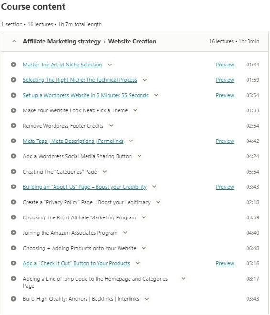The height and width of the screenshot is (315, 270).
Task: Click the 08:17 lecture duration
Action: point(252,279)
